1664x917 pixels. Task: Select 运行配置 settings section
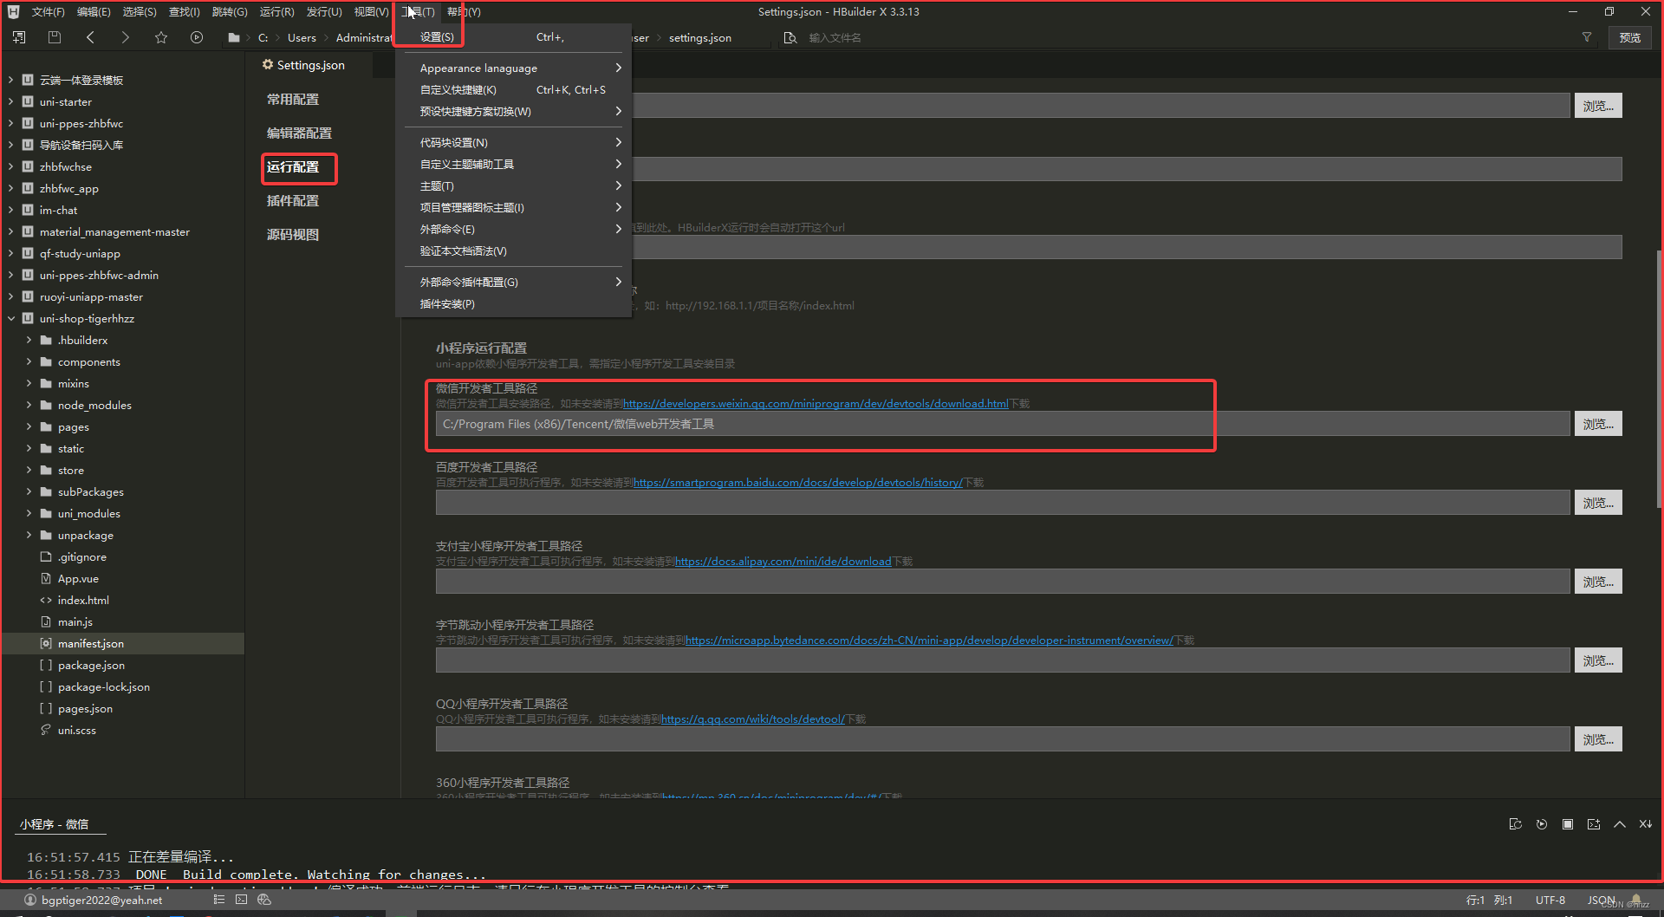[293, 166]
